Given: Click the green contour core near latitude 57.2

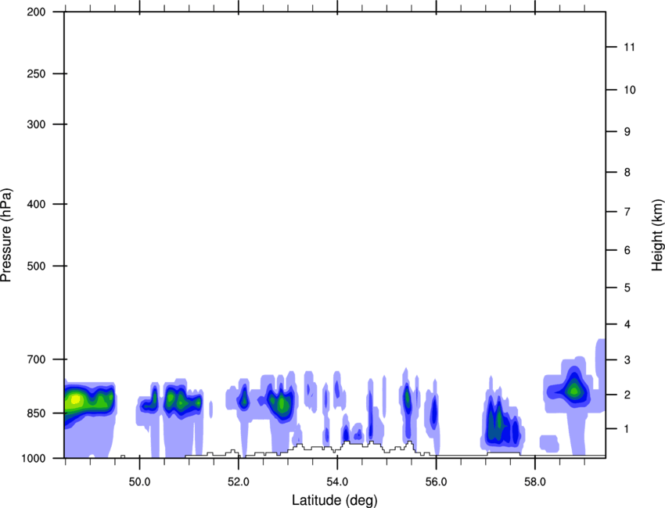Looking at the screenshot, I should tap(499, 420).
